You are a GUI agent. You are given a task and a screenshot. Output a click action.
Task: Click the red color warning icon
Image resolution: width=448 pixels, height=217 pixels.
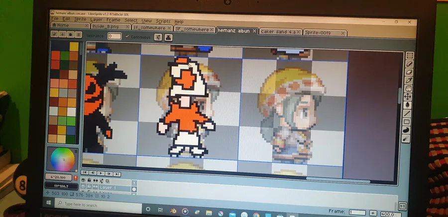pyautogui.click(x=76, y=178)
